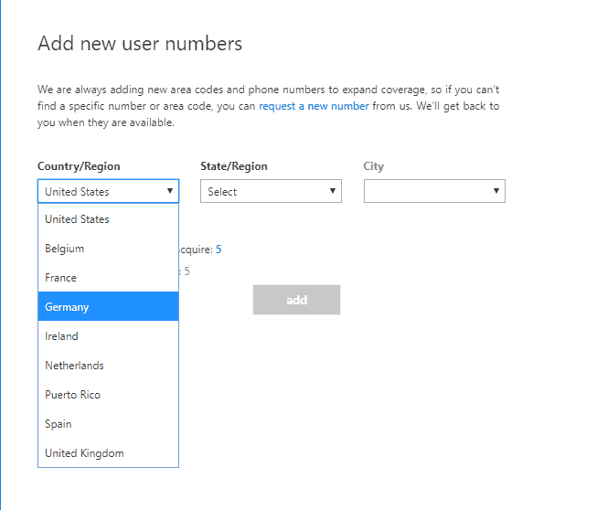Choose Belgium from the country list

(108, 249)
